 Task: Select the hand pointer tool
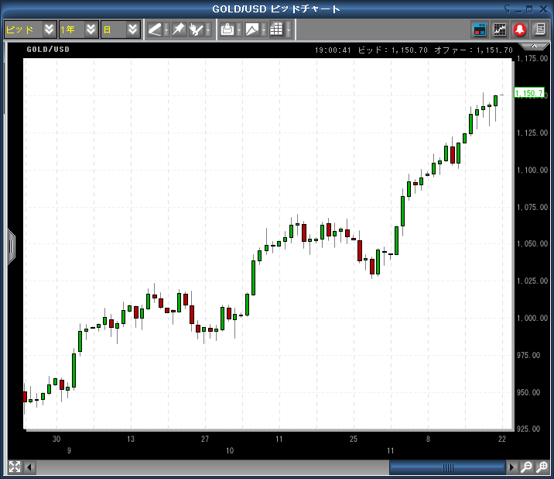pos(197,29)
